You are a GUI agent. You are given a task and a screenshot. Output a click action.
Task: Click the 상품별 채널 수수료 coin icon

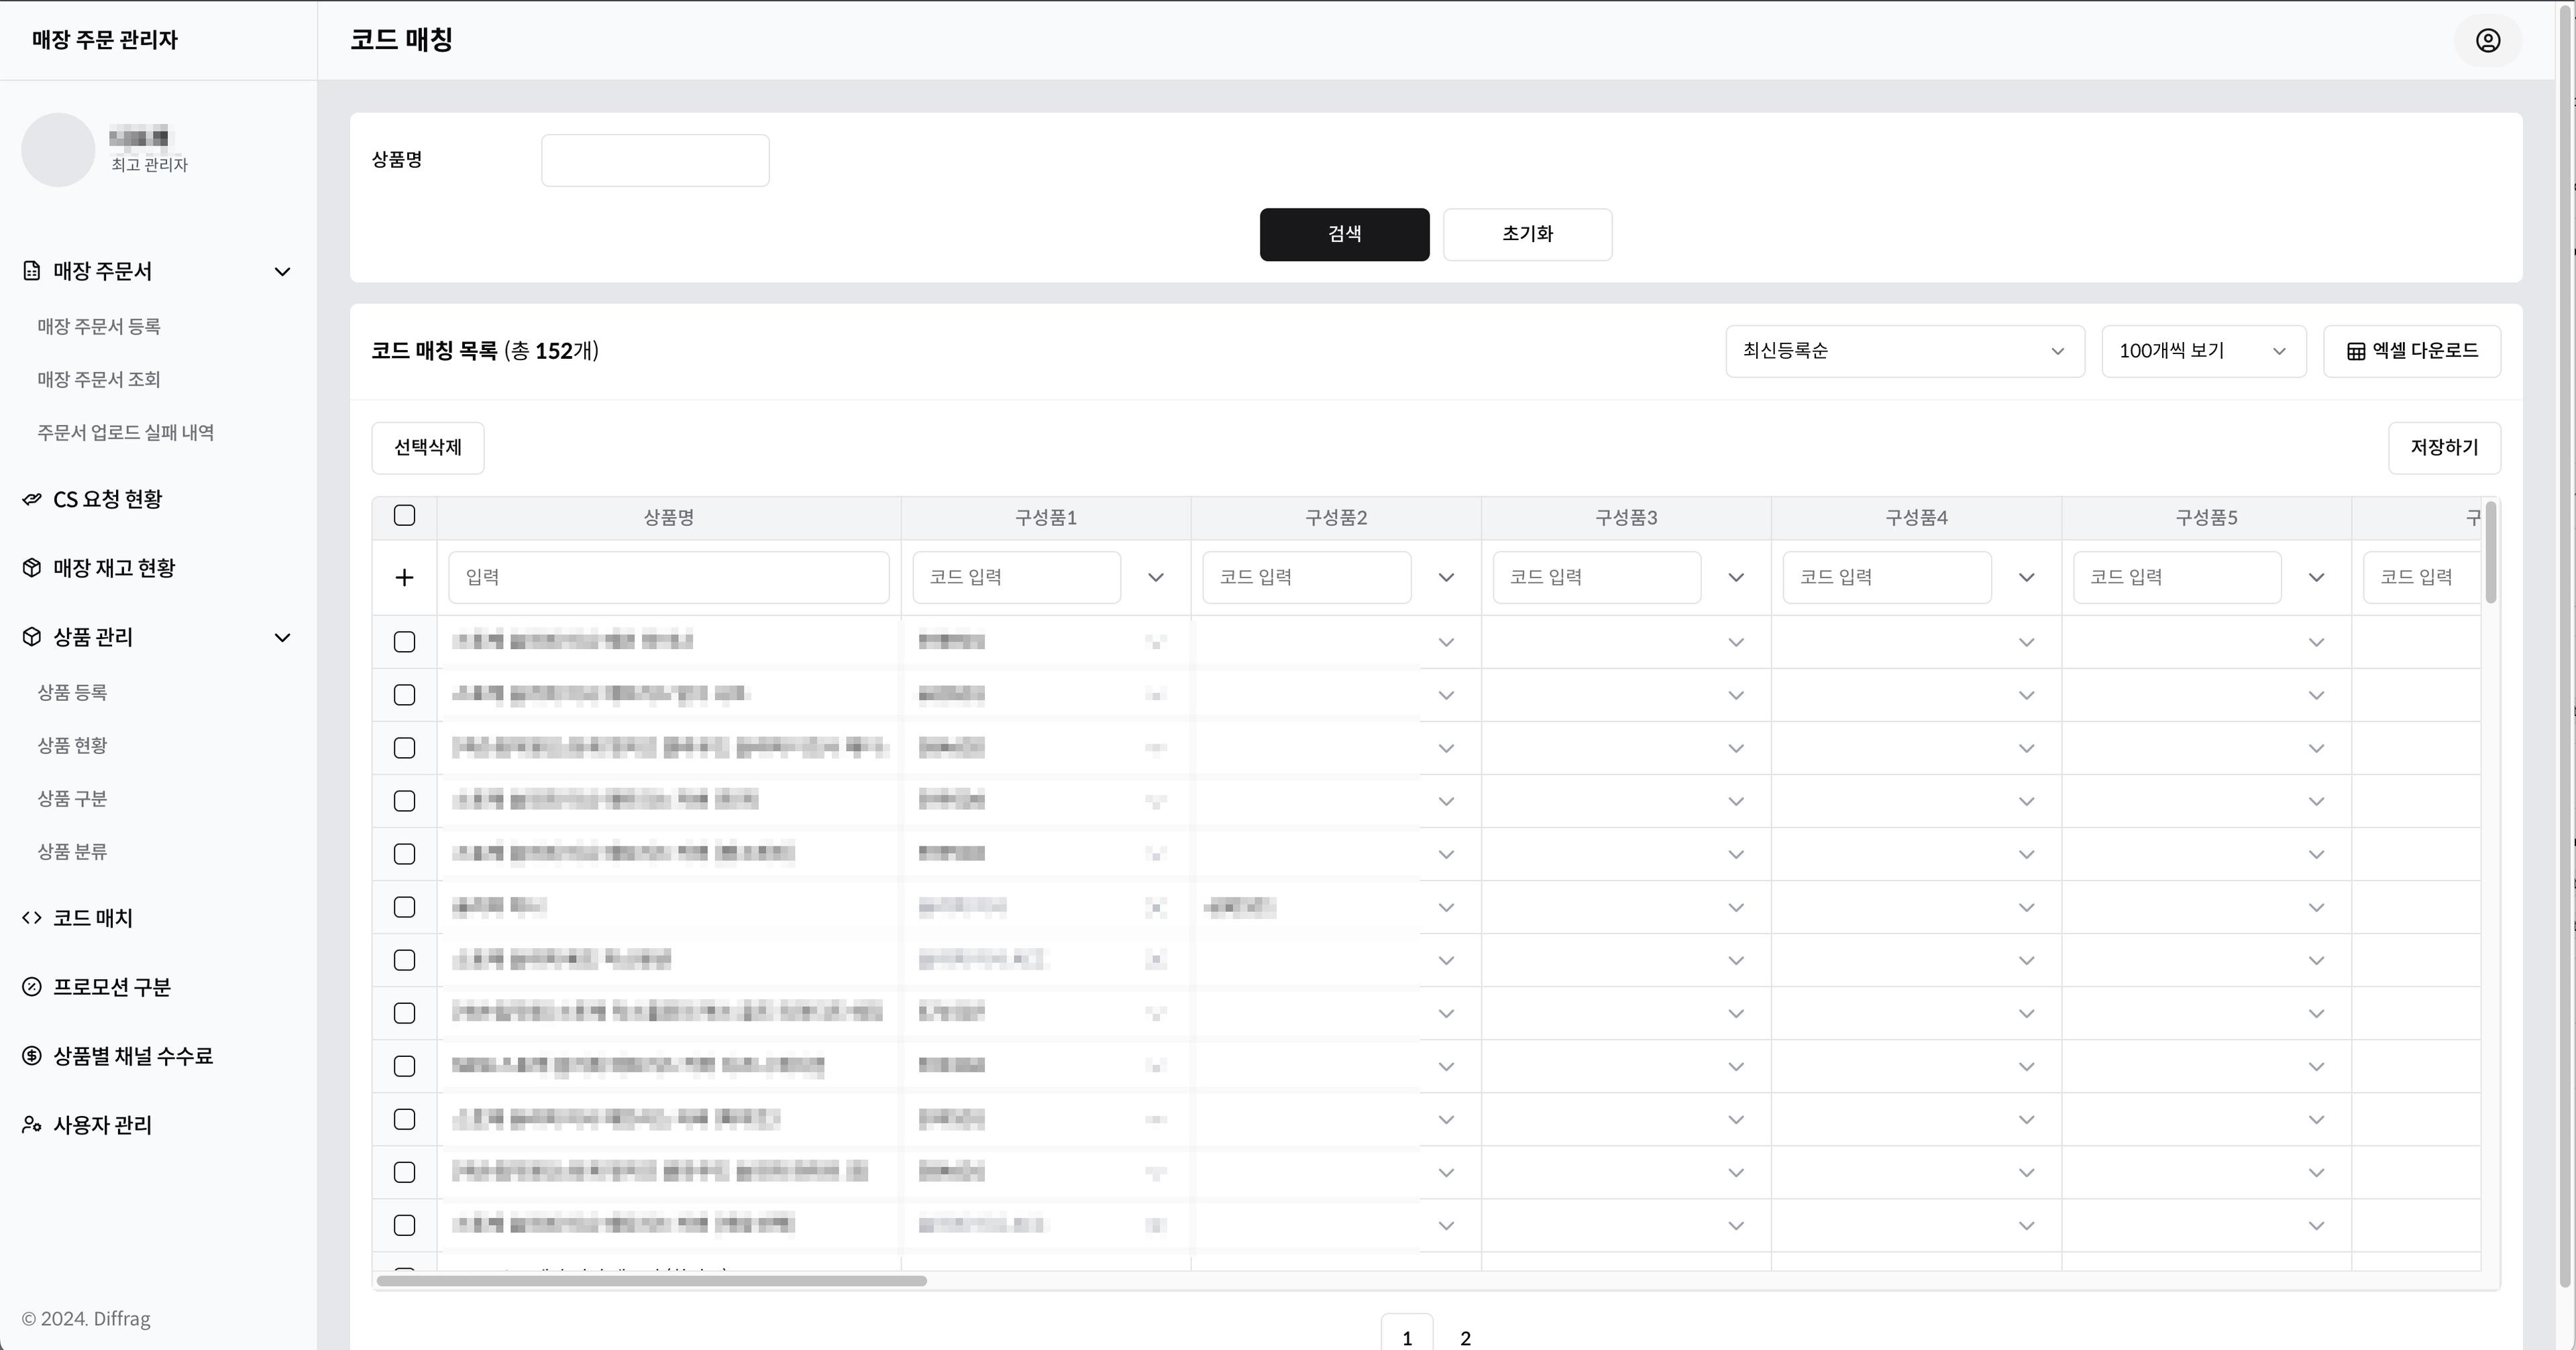[x=32, y=1056]
